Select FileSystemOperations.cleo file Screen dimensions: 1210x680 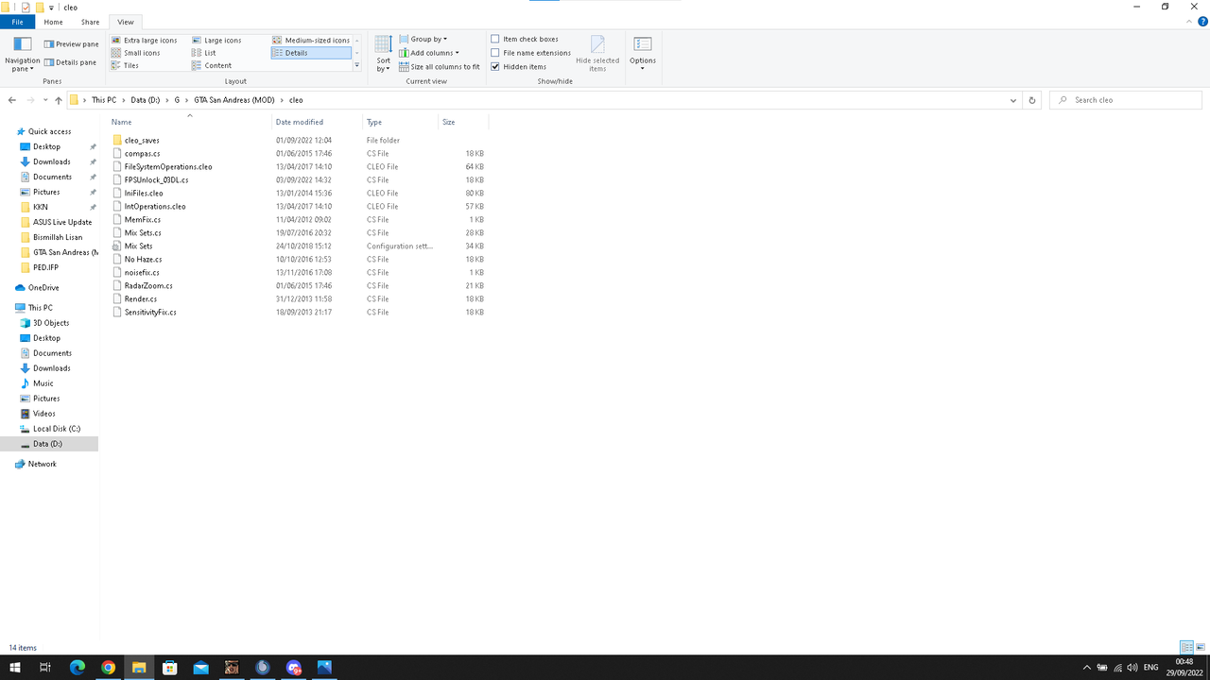(x=168, y=166)
